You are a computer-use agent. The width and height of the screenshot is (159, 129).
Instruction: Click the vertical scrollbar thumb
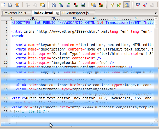coord(156,24)
